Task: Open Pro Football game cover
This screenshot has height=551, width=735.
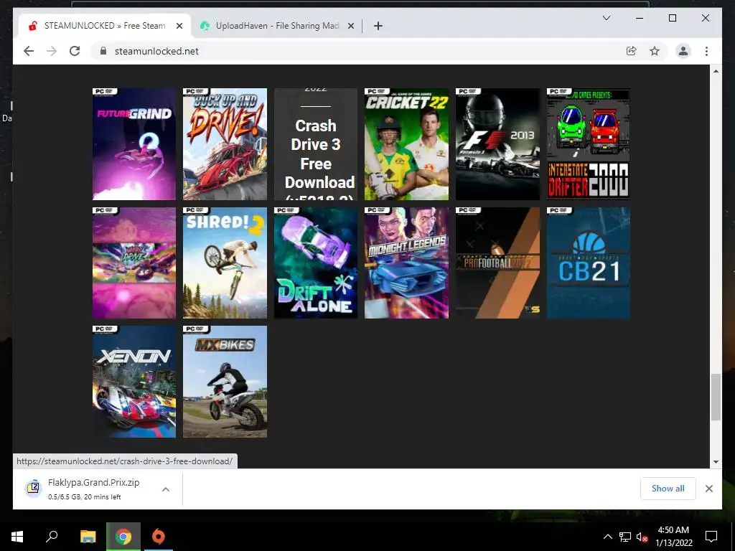Action: click(498, 263)
